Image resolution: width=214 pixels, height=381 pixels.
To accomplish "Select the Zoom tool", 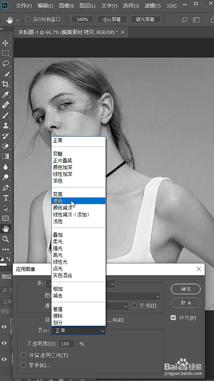I will click(x=5, y=239).
